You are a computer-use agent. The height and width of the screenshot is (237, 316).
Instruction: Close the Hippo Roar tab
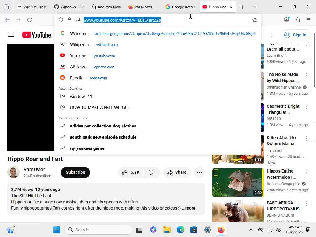point(231,7)
